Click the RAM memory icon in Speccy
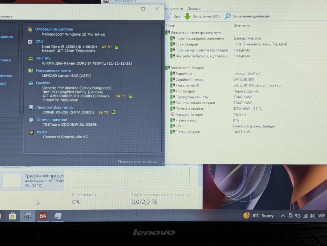This screenshot has width=327, height=246. pyautogui.click(x=31, y=59)
